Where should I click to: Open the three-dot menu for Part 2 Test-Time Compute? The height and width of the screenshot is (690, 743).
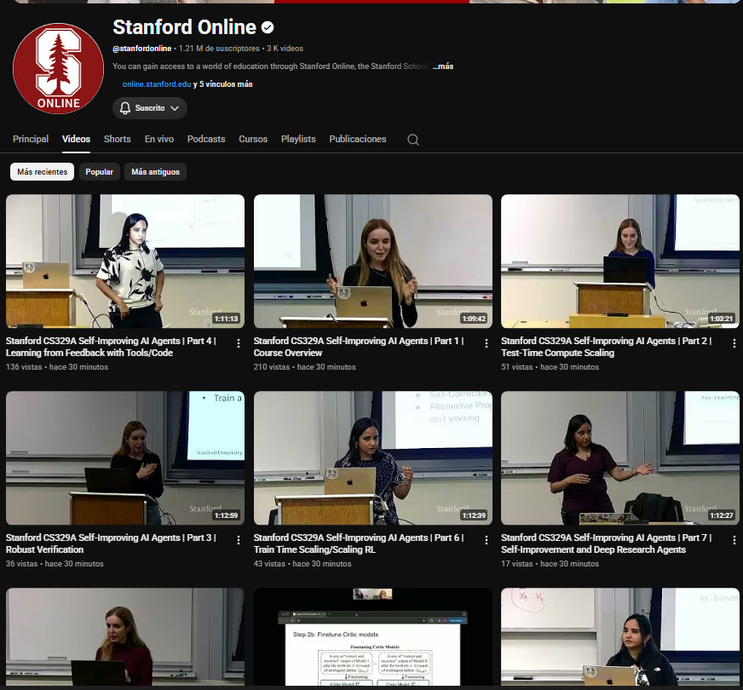pos(734,343)
